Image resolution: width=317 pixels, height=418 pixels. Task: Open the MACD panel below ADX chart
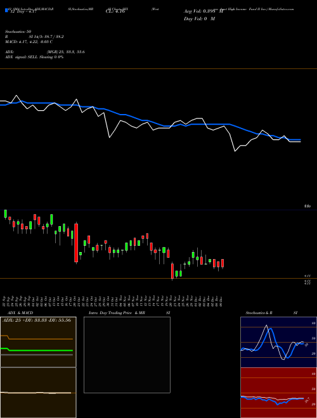coord(38,393)
